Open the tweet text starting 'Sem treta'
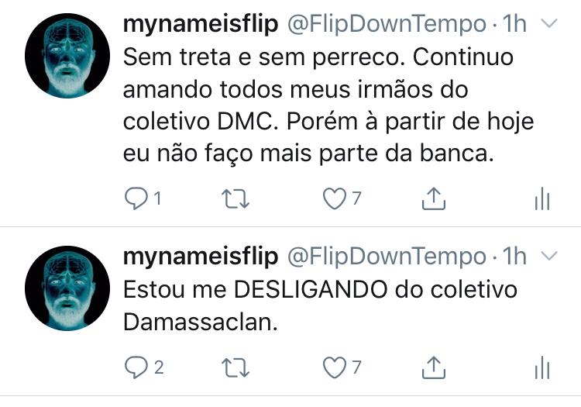 [328, 105]
